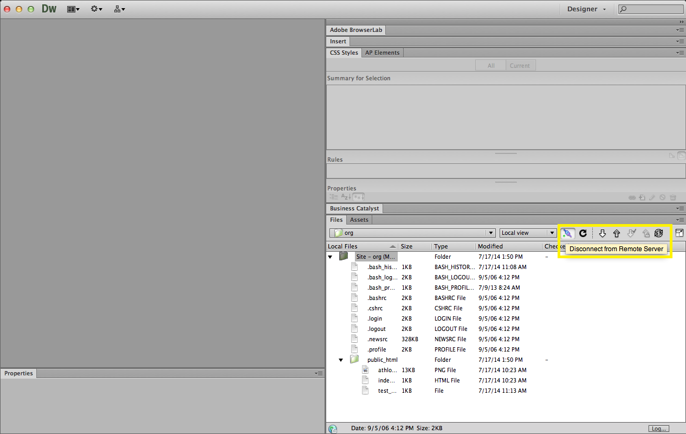Viewport: 686px width, 434px height.
Task: Open the site management icon menu
Action: 120,9
